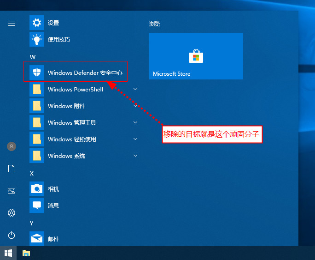Expand the Windows 系统 folder chevron
Viewport: 315px width, 260px height.
click(x=135, y=156)
